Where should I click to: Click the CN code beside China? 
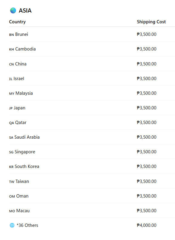click(x=11, y=64)
